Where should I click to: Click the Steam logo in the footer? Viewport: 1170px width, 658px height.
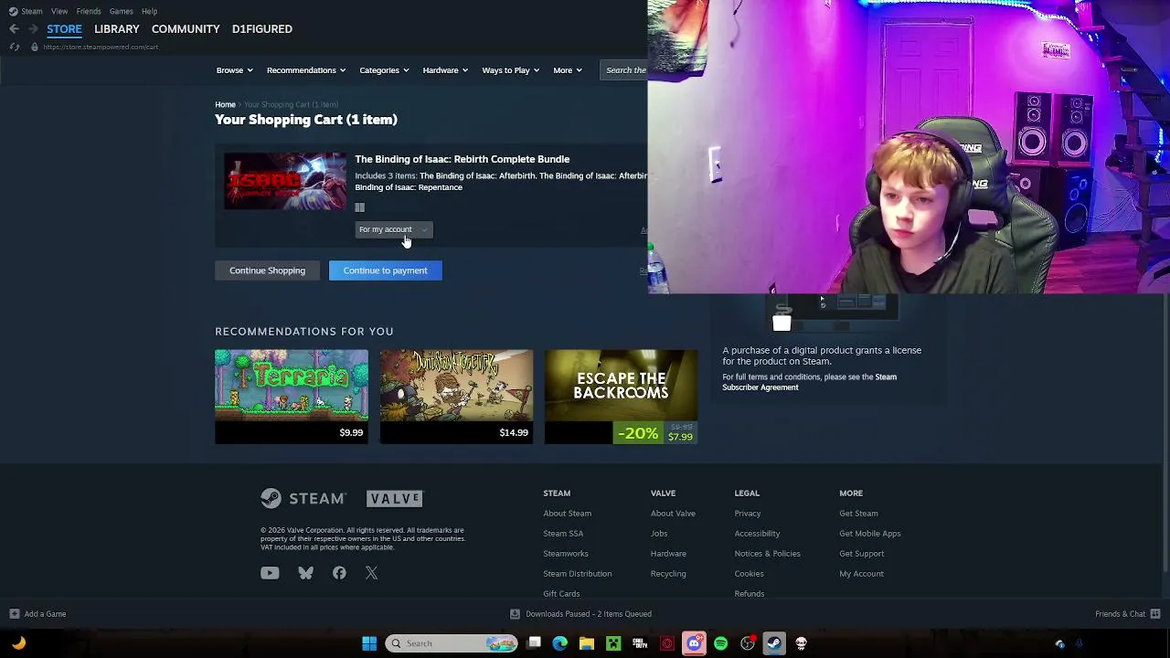(303, 498)
